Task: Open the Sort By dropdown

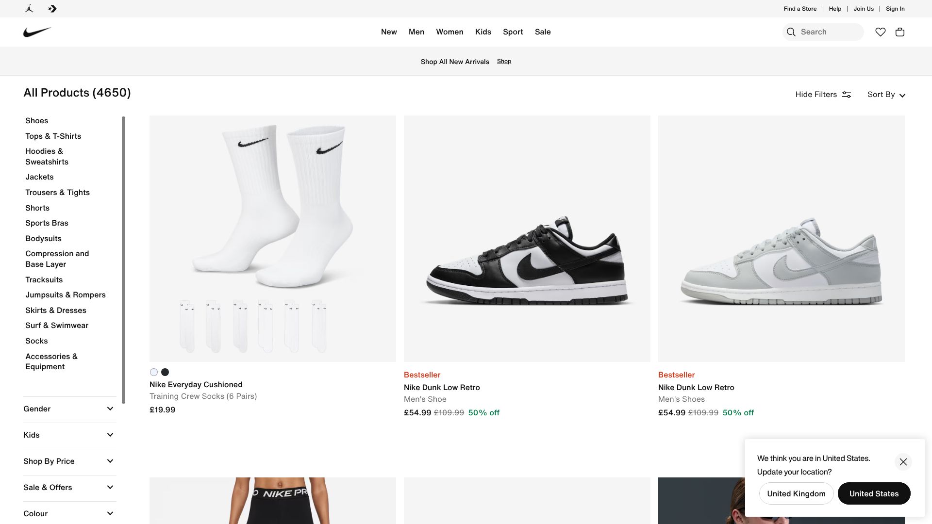Action: pos(886,95)
